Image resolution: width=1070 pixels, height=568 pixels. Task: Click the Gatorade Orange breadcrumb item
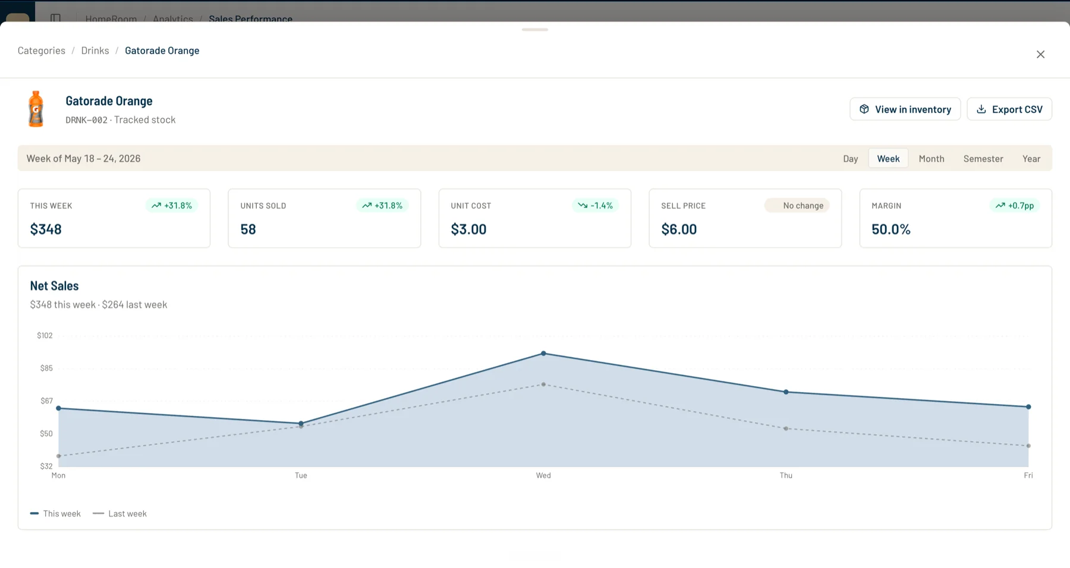point(162,51)
